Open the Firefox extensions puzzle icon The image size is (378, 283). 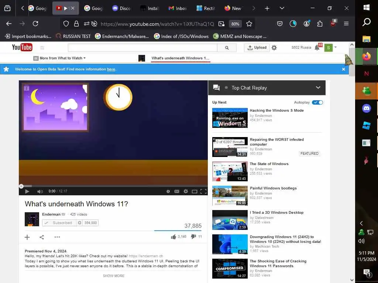pyautogui.click(x=320, y=24)
